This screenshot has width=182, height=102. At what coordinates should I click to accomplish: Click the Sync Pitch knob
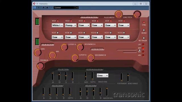click(137, 14)
